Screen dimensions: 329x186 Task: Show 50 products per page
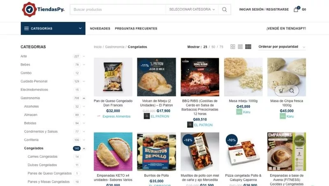pyautogui.click(x=213, y=47)
